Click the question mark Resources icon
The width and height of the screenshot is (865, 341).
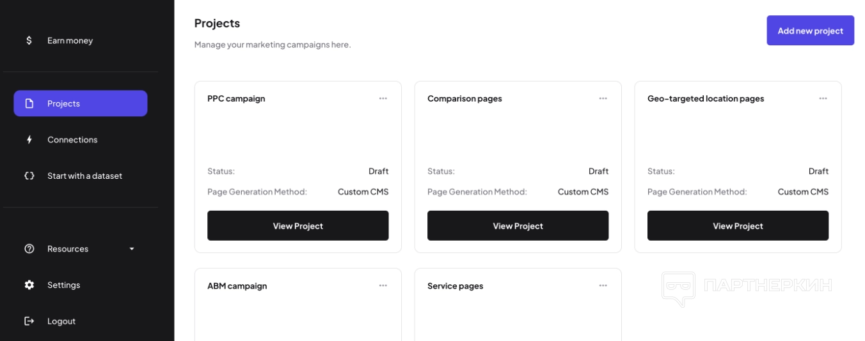(29, 249)
